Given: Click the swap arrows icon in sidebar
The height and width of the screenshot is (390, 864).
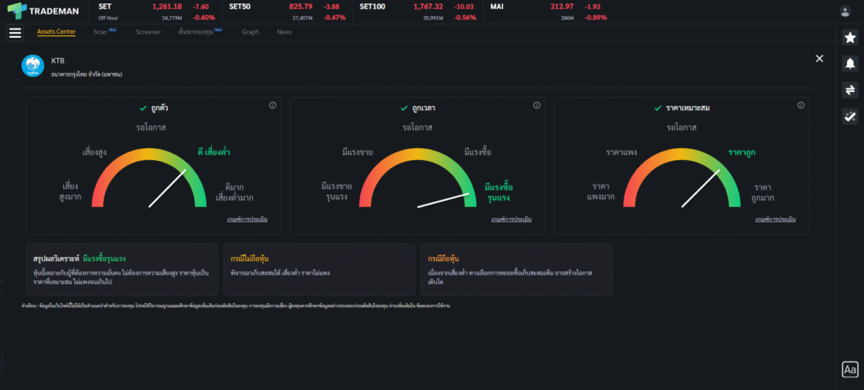Looking at the screenshot, I should (850, 90).
